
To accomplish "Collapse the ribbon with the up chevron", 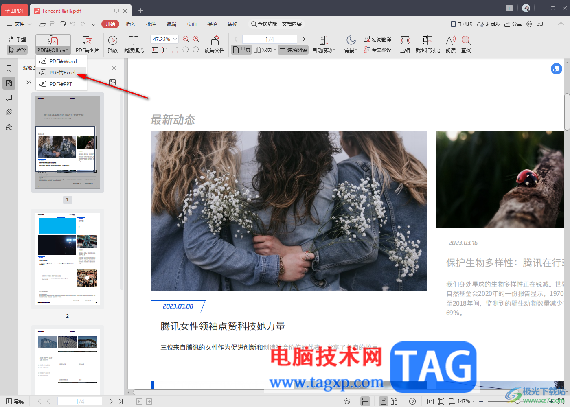I will tap(561, 24).
